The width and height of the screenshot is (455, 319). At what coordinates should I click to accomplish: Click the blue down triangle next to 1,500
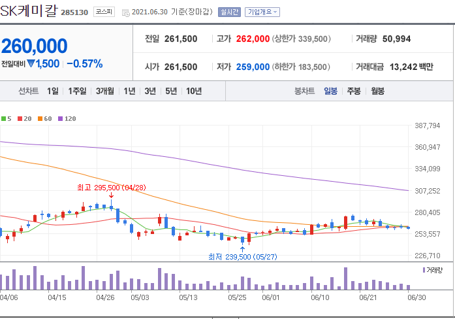(x=31, y=63)
